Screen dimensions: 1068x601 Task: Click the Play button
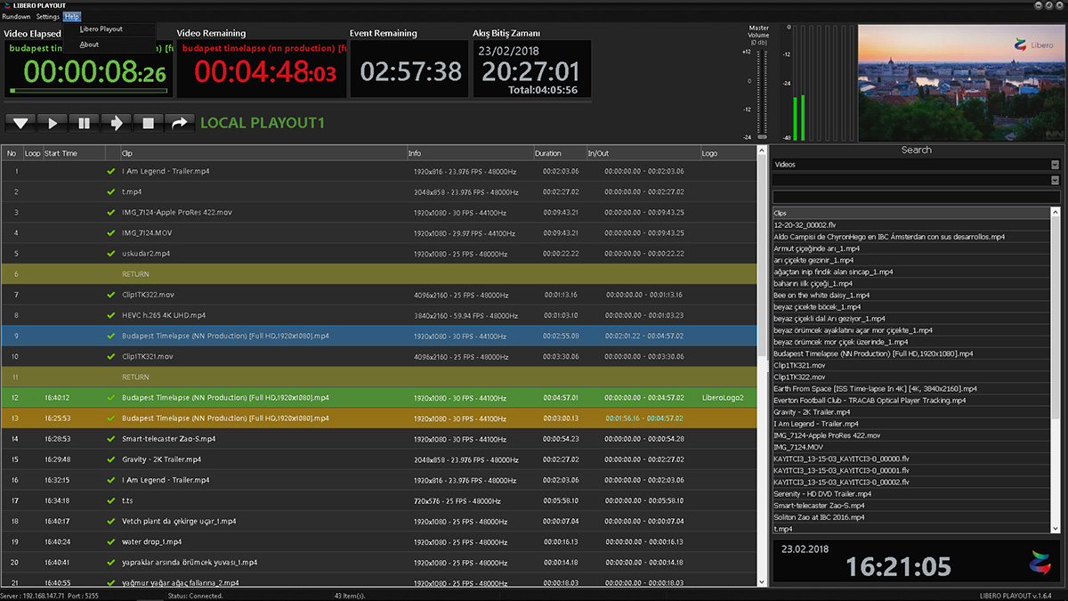[x=53, y=123]
